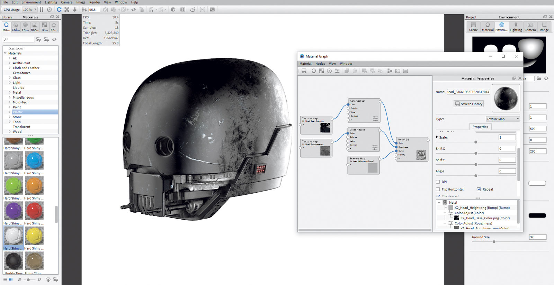Select the Metal node in the graph
Screen dimensions: 554x285
pyautogui.click(x=412, y=149)
